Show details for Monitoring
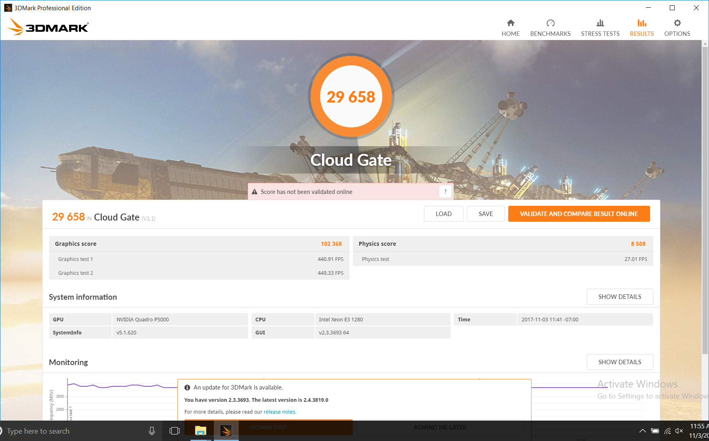The height and width of the screenshot is (441, 709). pyautogui.click(x=620, y=362)
